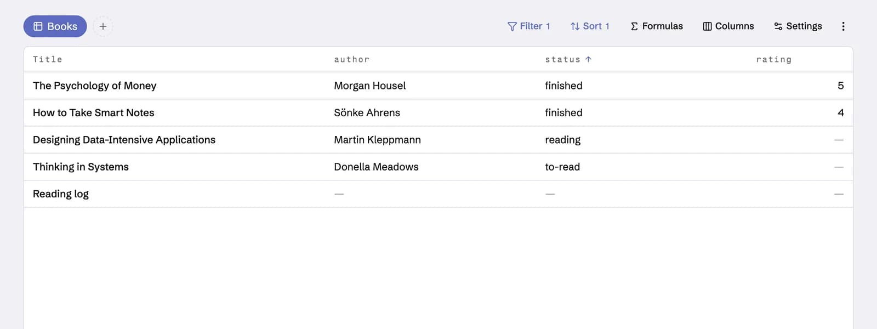This screenshot has width=877, height=329.
Task: Click the Title column header
Action: pyautogui.click(x=48, y=59)
